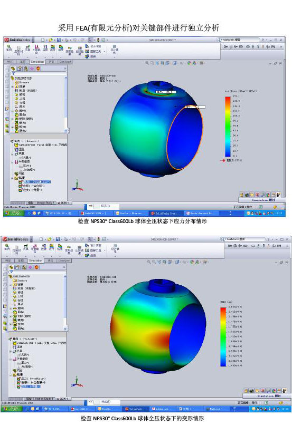Click the von Mises color legend bar
The image size is (292, 444).
pyautogui.click(x=228, y=127)
